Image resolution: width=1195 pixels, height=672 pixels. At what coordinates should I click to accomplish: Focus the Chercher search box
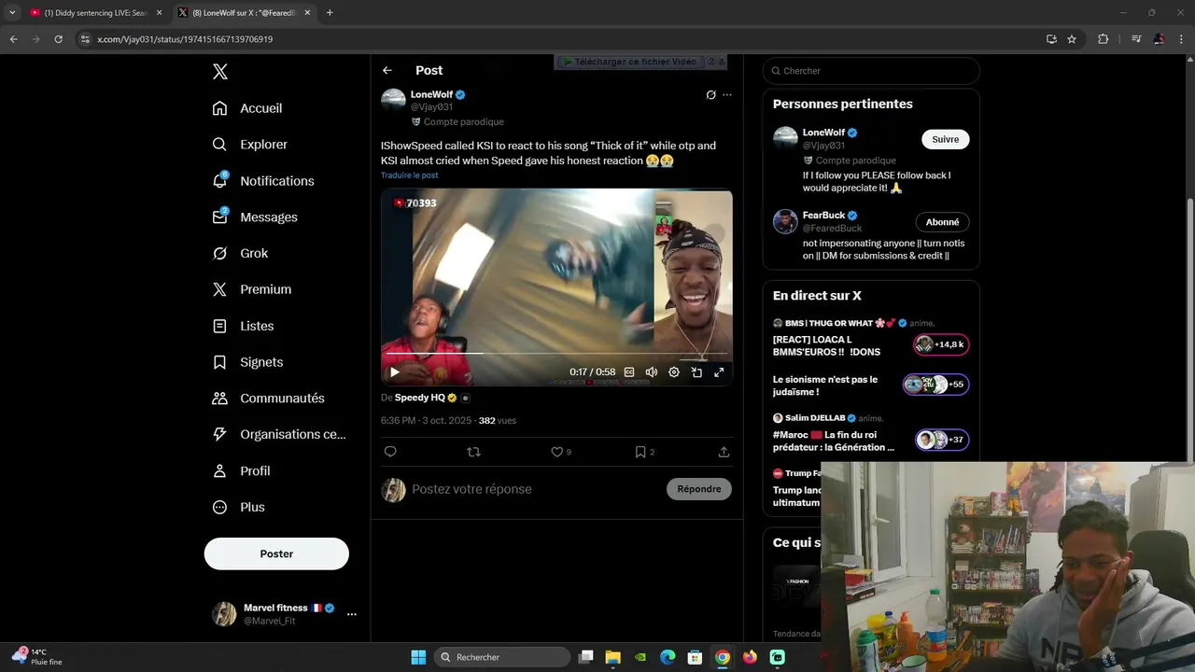[x=871, y=71]
